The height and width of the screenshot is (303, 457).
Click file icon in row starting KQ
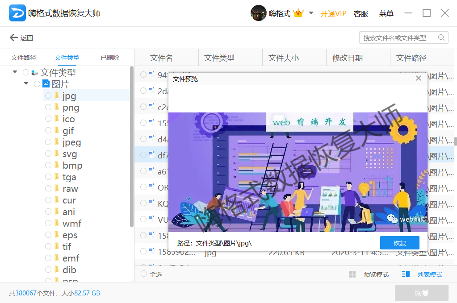pos(151,203)
